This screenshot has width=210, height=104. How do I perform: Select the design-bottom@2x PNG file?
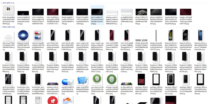tap(141, 40)
